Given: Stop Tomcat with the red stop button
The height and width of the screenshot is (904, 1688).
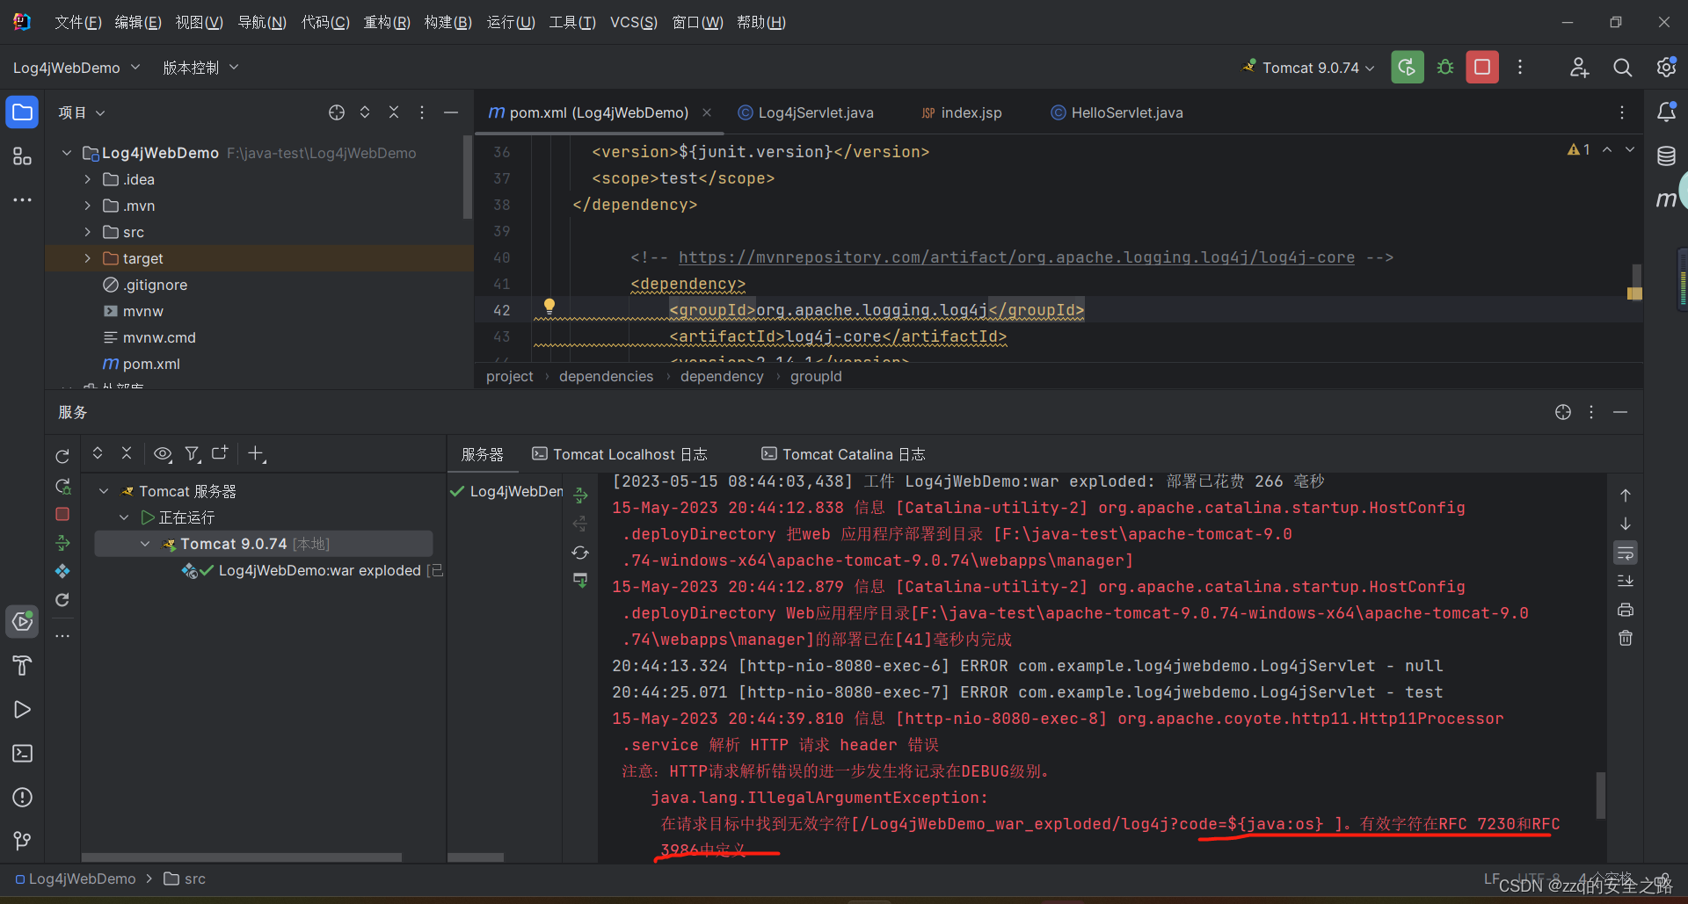Looking at the screenshot, I should click(x=1482, y=68).
